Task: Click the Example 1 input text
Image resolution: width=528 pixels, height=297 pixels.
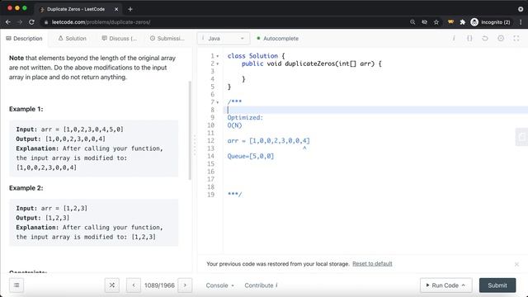Action: [69, 130]
